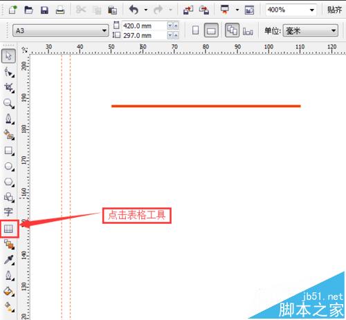
Task: Select the Interactive Fill tool
Action: [9, 307]
